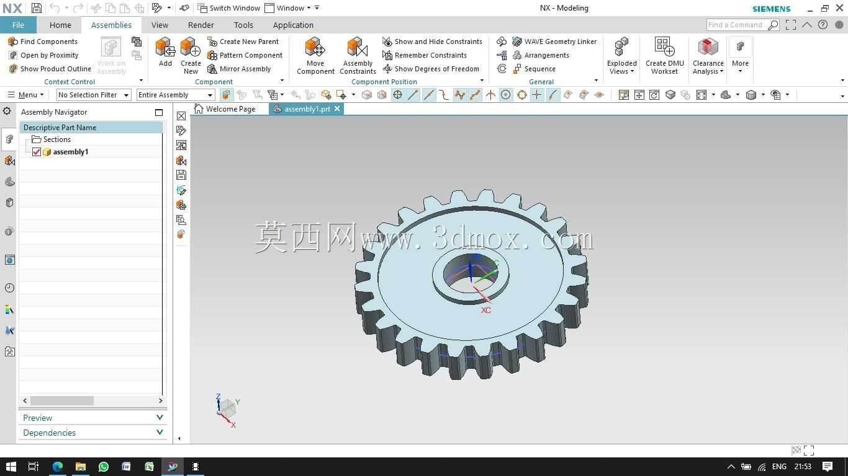This screenshot has height=476, width=848.
Task: Expand the Preview panel
Action: coord(92,418)
